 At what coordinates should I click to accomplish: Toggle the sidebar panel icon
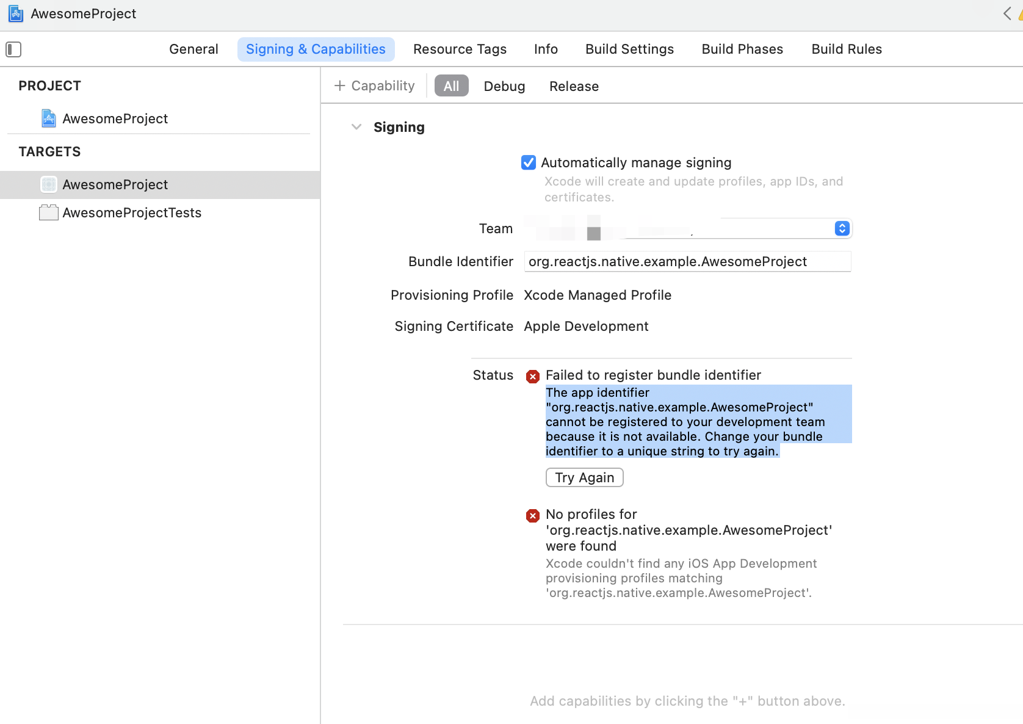(x=13, y=49)
